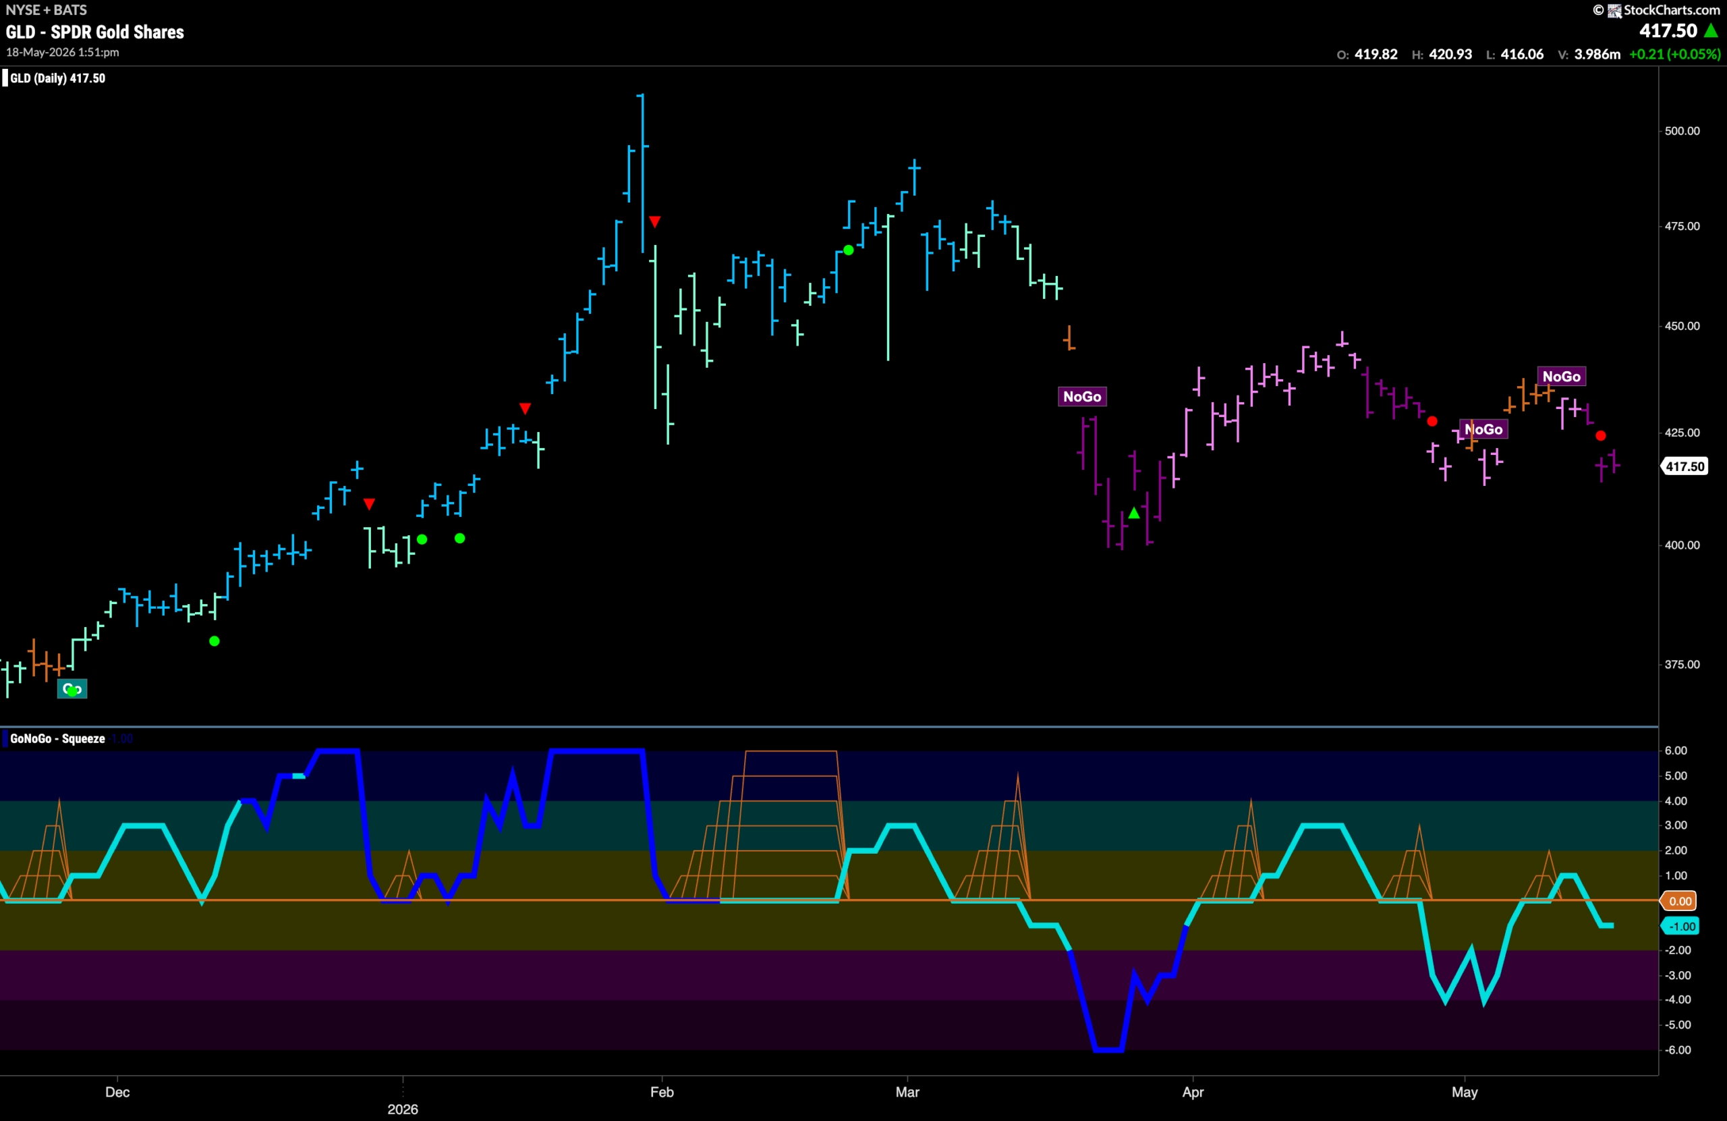Click the green up triangle at the March low
Viewport: 1727px width, 1121px height.
tap(1134, 512)
